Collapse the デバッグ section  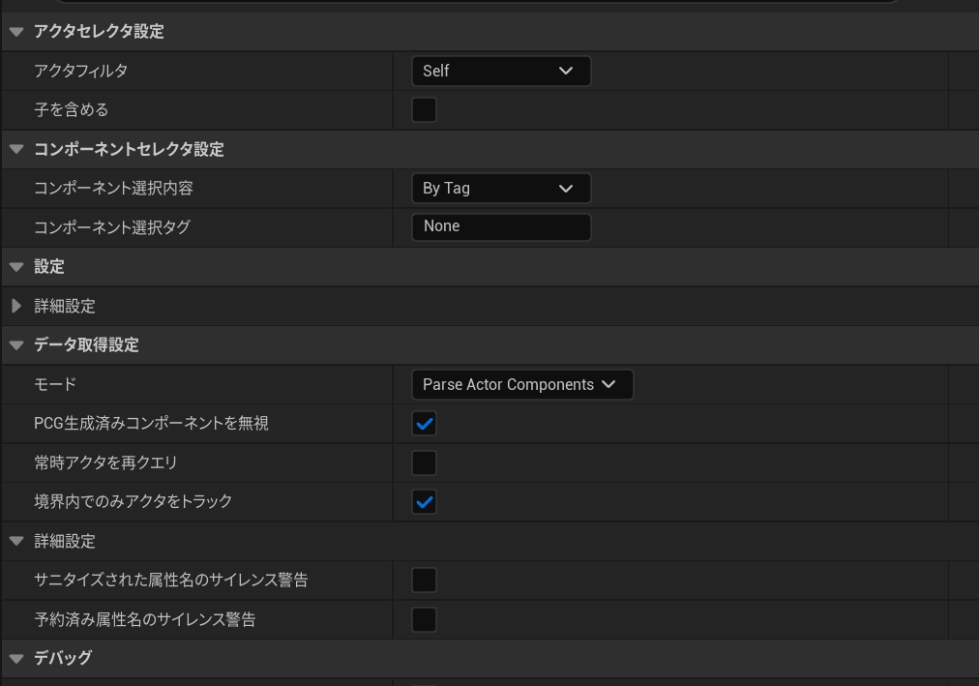coord(16,659)
